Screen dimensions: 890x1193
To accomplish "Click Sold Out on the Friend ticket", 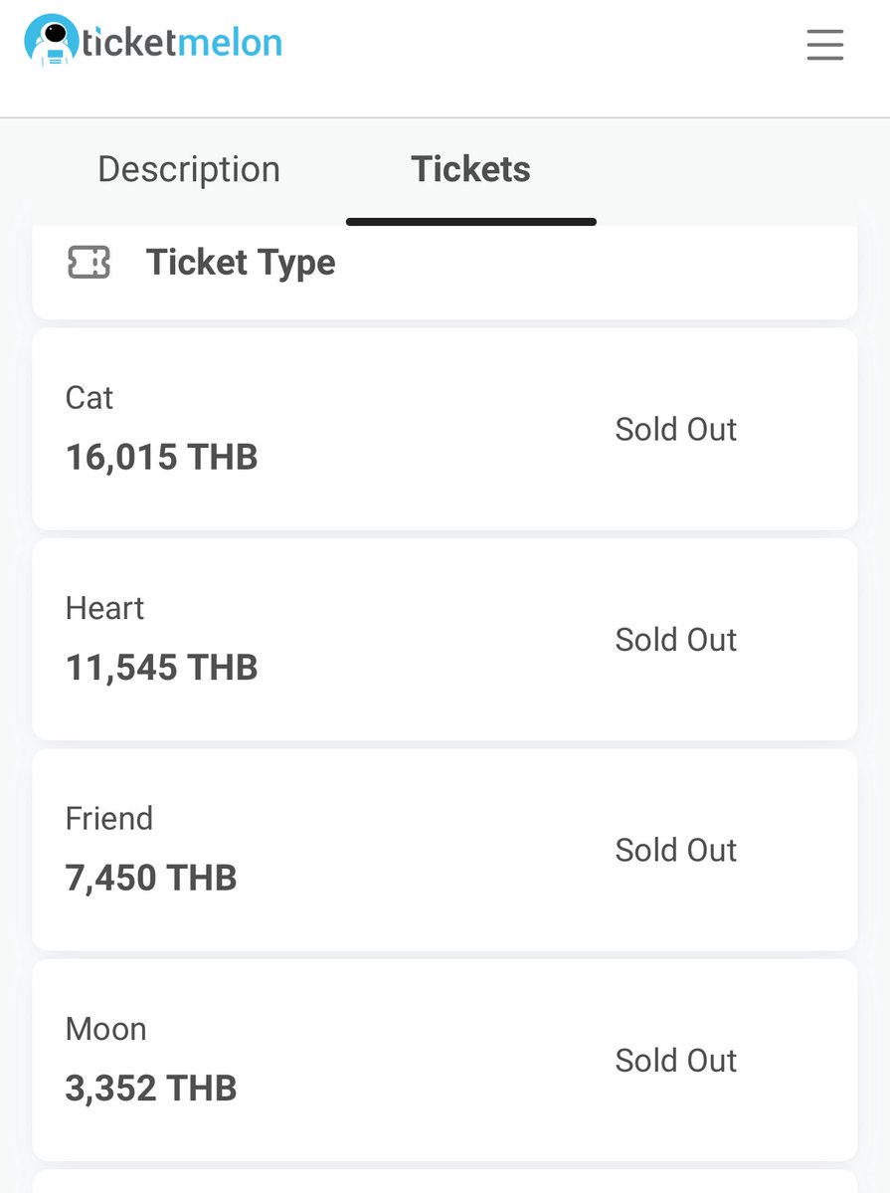I will click(675, 850).
